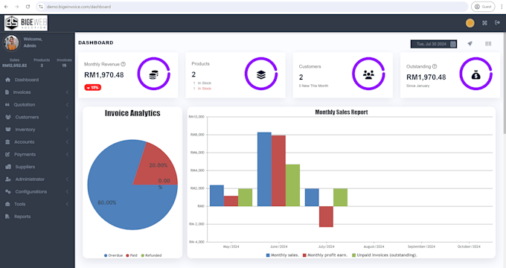Click the Quotation quote-marks icon
The image size is (506, 268).
point(7,105)
